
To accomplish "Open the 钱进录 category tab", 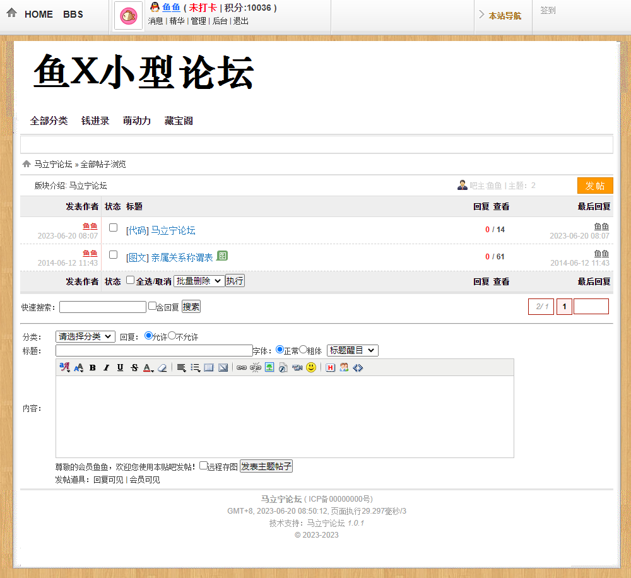I will click(x=95, y=121).
